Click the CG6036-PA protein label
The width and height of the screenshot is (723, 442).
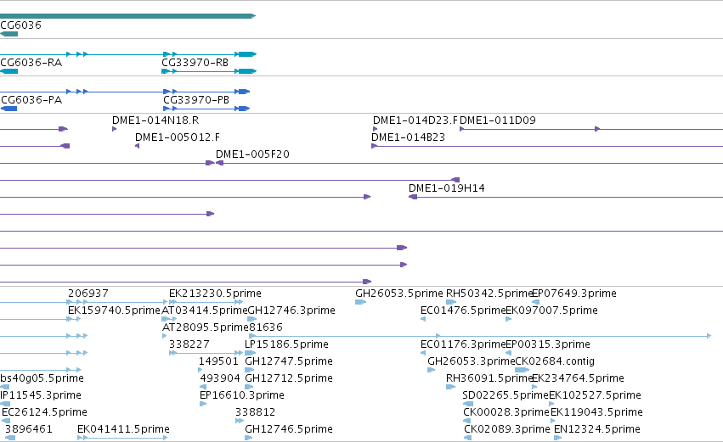coord(31,100)
